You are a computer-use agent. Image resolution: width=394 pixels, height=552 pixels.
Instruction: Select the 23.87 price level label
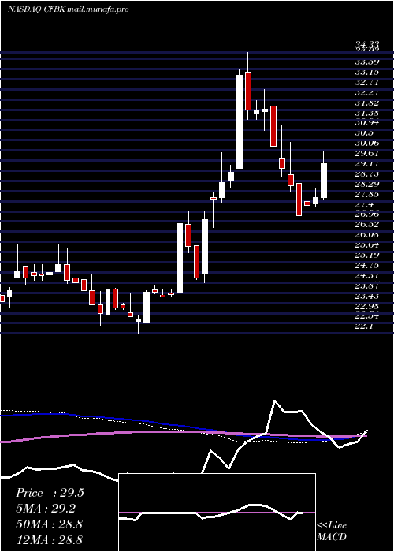pyautogui.click(x=367, y=285)
